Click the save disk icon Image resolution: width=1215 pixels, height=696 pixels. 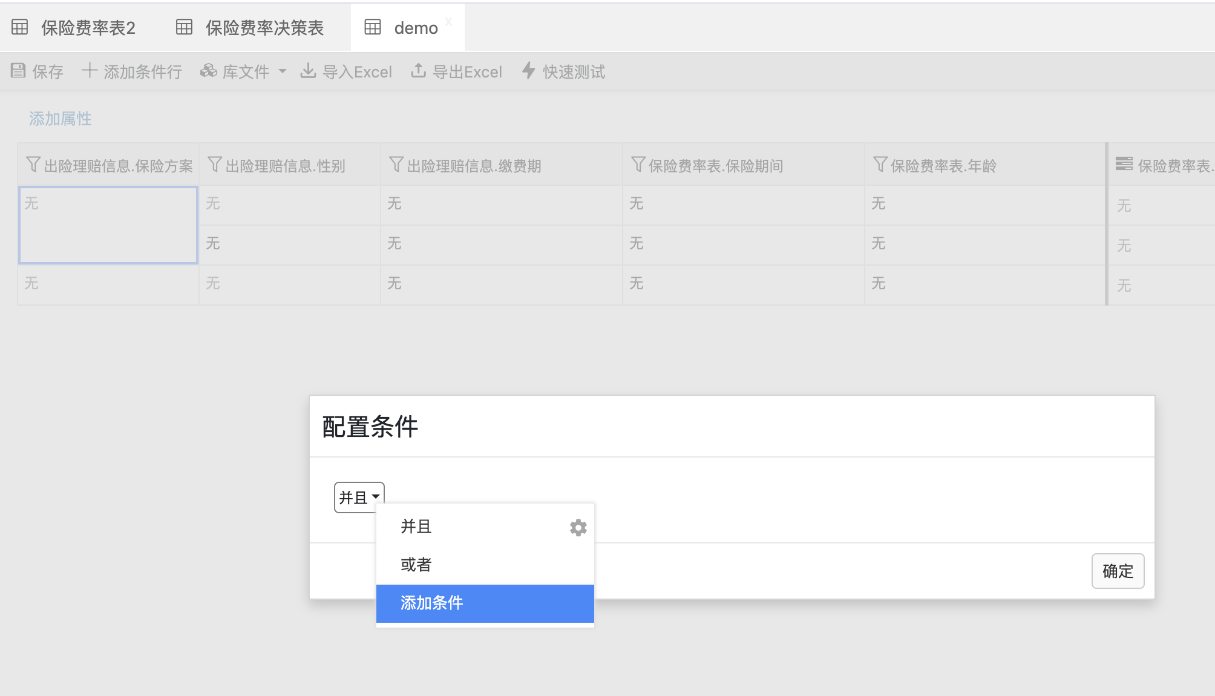tap(18, 71)
